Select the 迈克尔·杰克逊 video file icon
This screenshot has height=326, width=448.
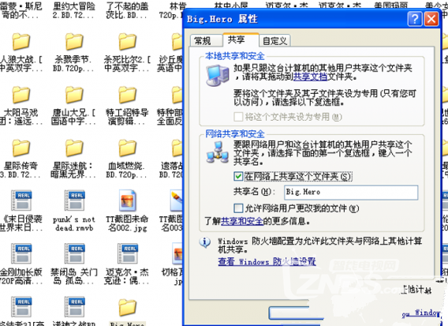[128, 253]
